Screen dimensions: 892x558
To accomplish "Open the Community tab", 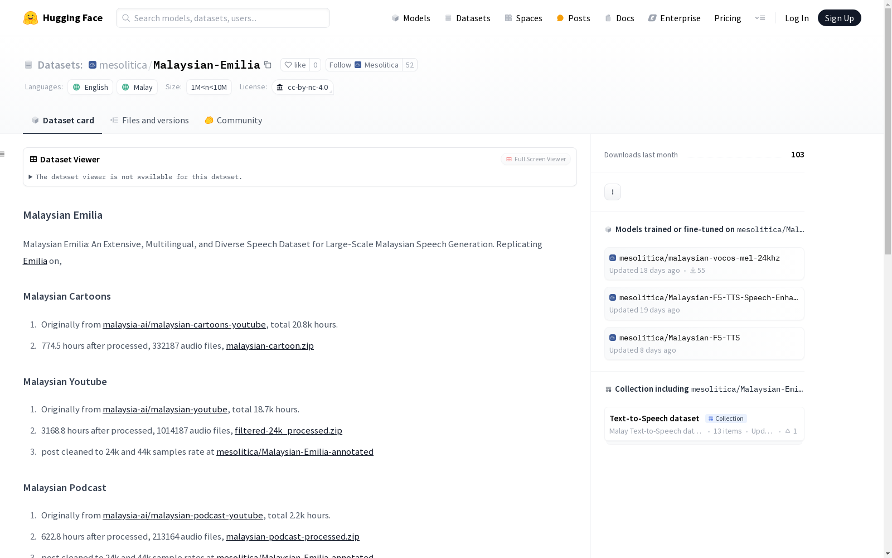I will pyautogui.click(x=233, y=121).
